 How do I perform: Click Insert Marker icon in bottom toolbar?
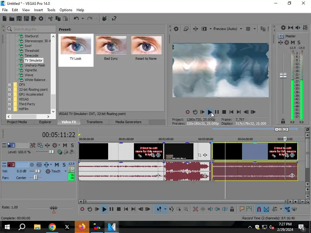coord(242,209)
